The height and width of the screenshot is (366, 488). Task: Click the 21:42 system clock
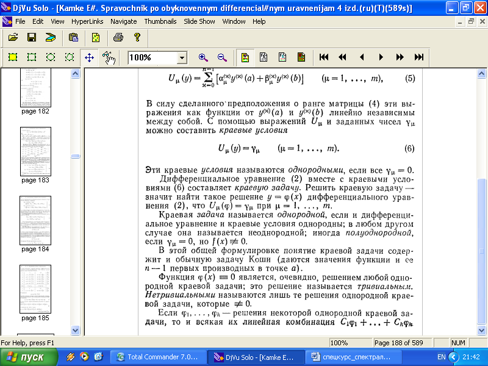[471, 357]
